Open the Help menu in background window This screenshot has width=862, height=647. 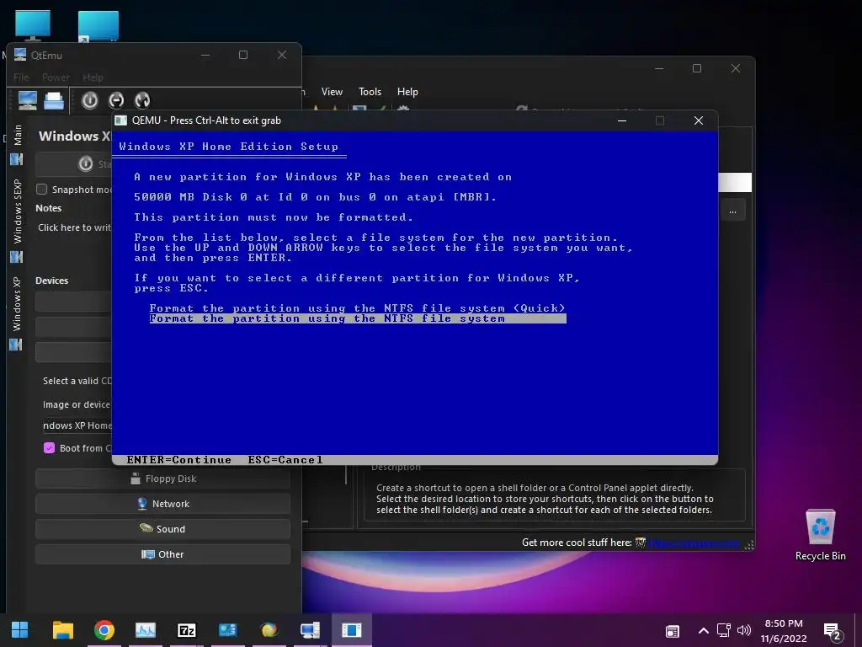click(x=408, y=92)
